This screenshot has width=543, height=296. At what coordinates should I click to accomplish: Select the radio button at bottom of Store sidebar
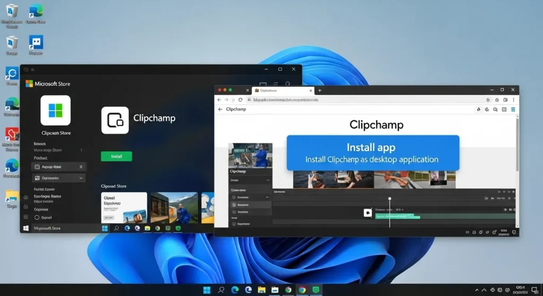click(37, 218)
